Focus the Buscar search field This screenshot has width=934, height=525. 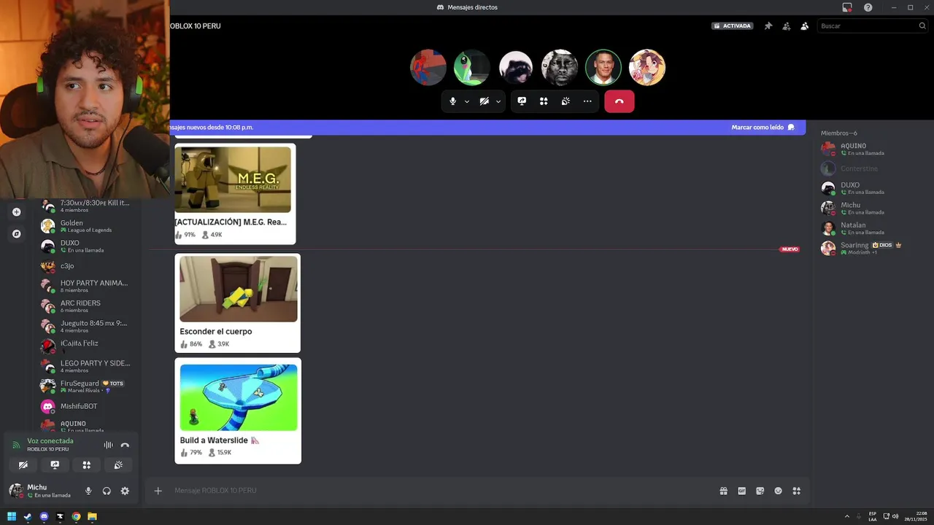(872, 26)
